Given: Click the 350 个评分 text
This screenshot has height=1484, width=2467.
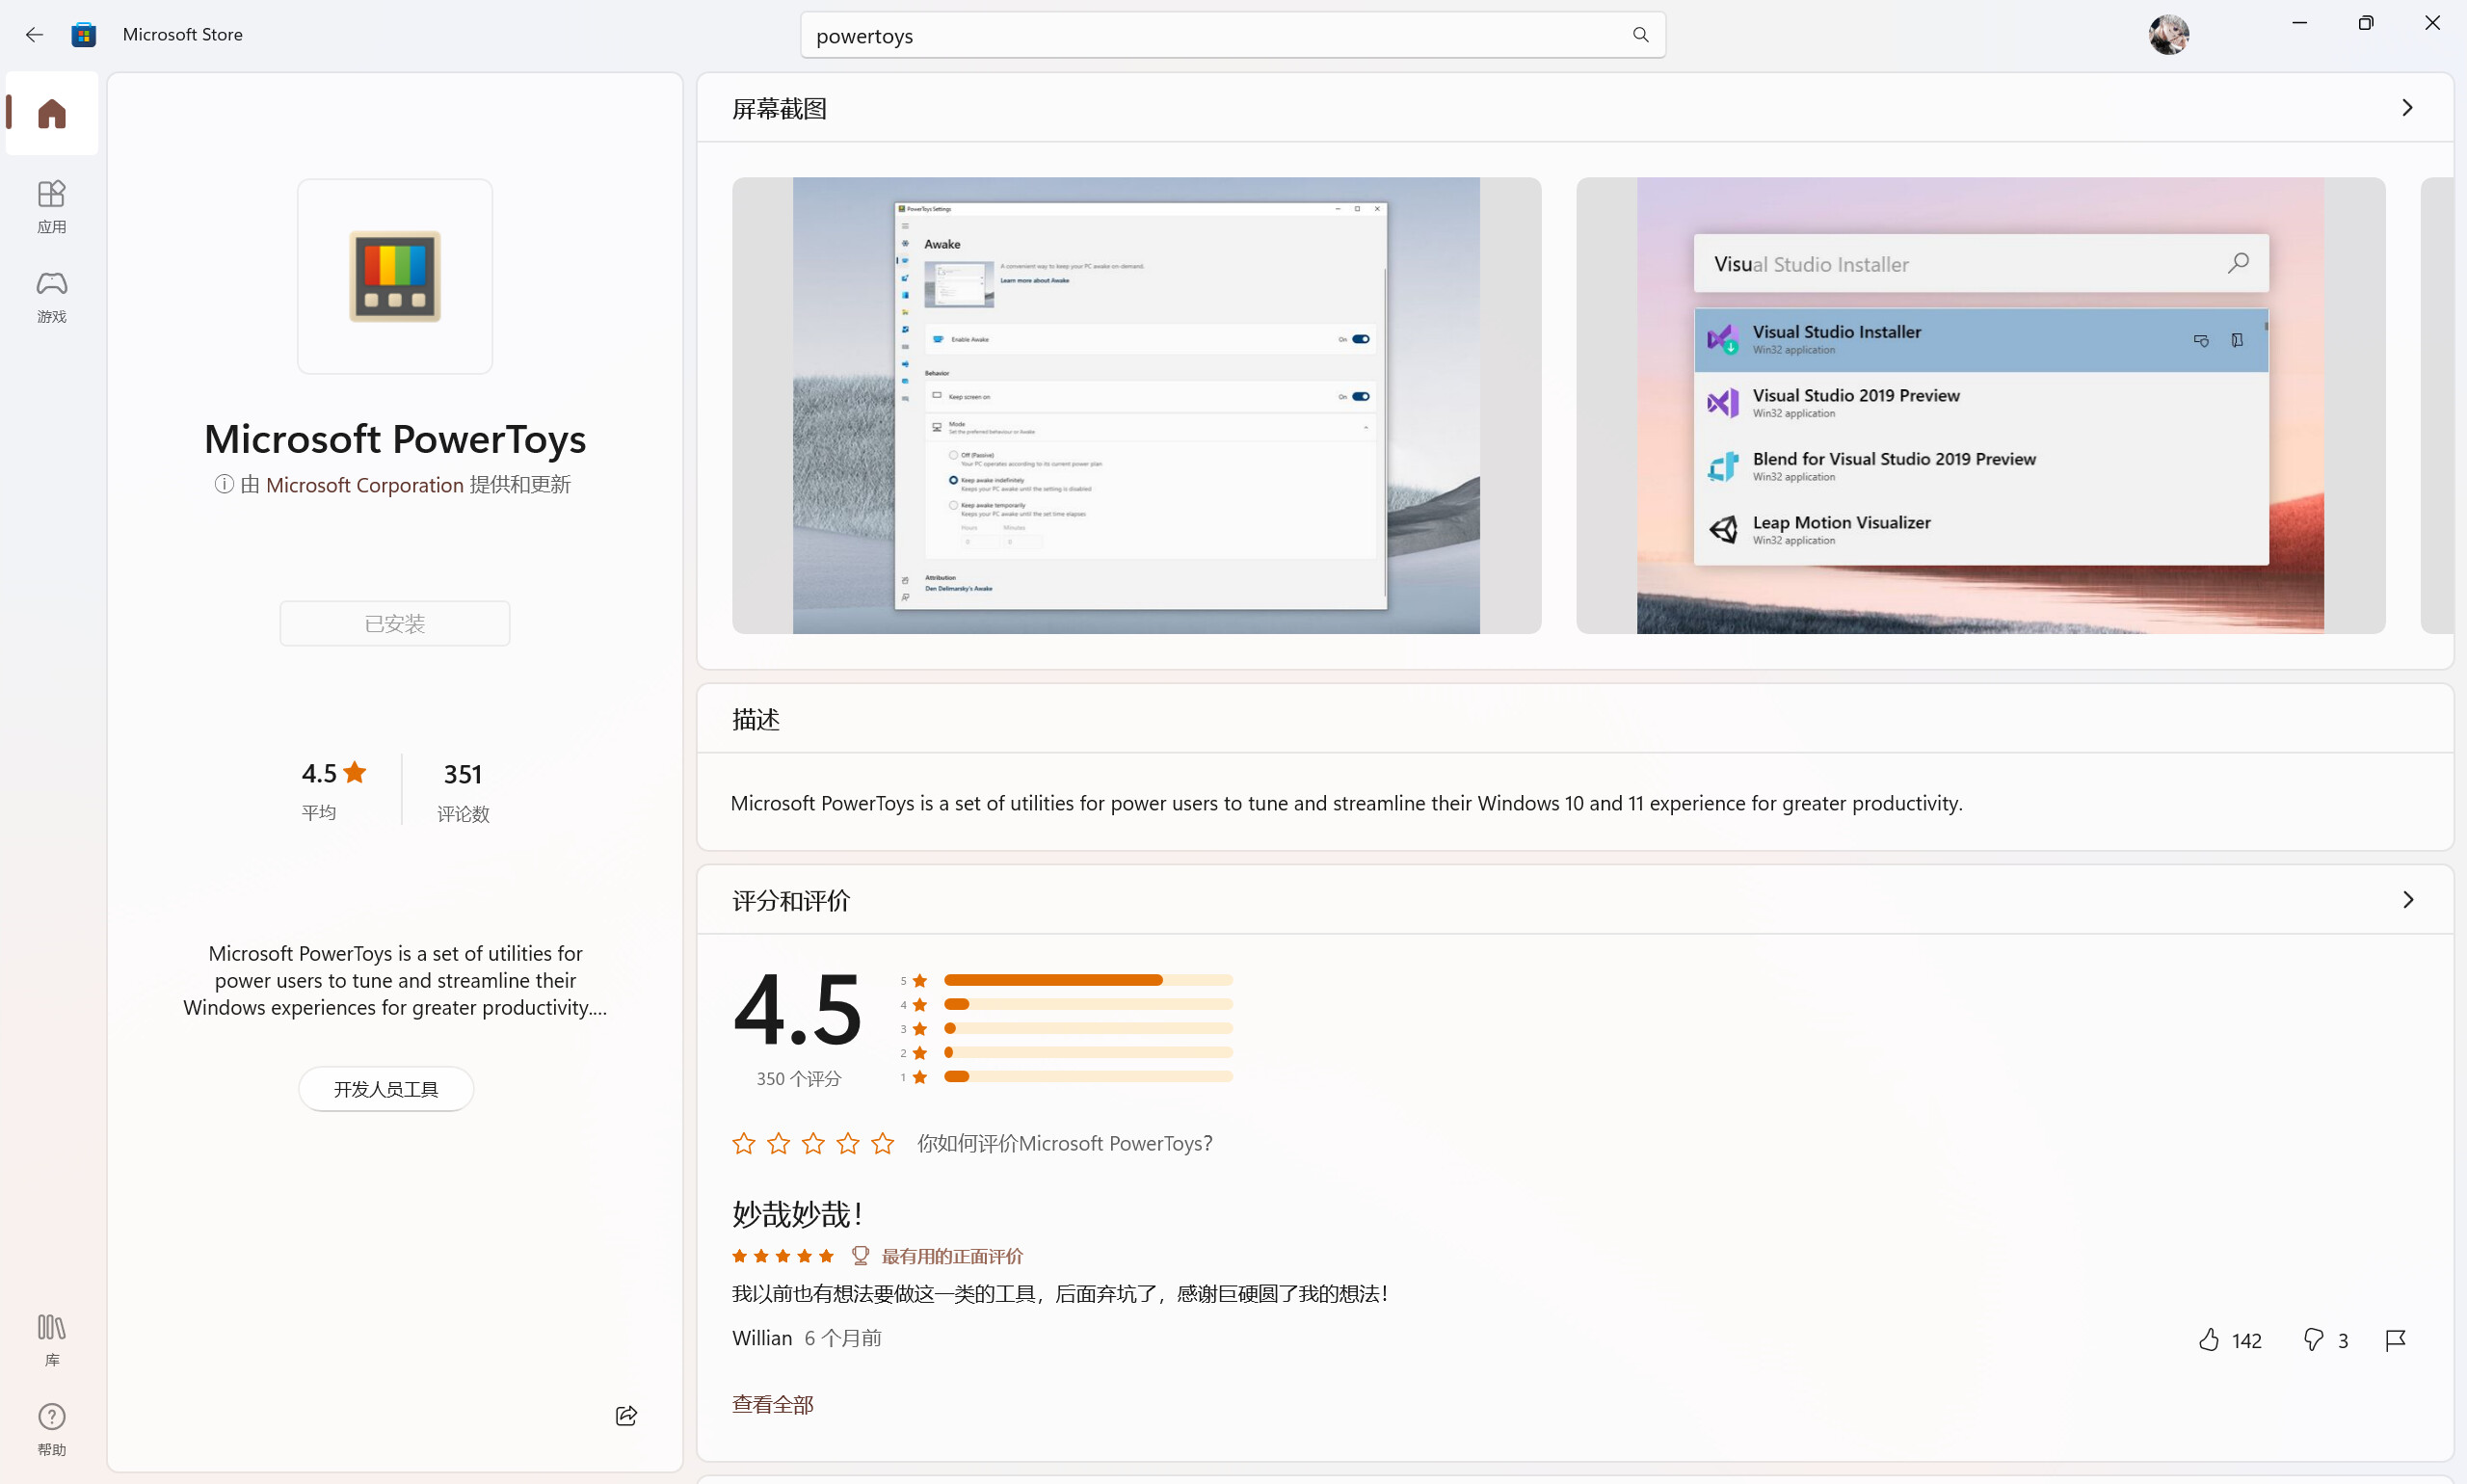Looking at the screenshot, I should point(799,1078).
